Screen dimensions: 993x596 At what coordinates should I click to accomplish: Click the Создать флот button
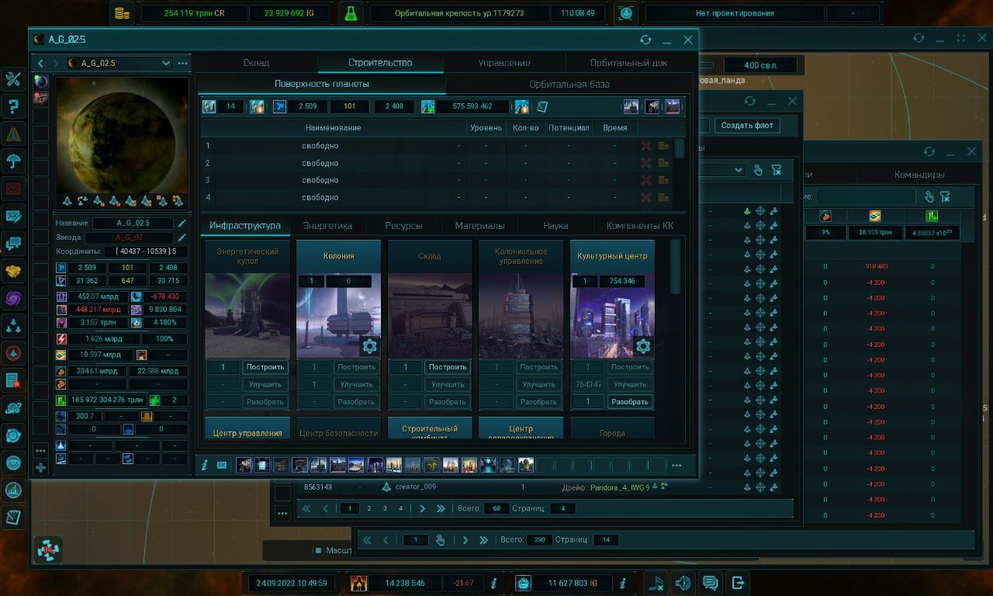pos(746,125)
